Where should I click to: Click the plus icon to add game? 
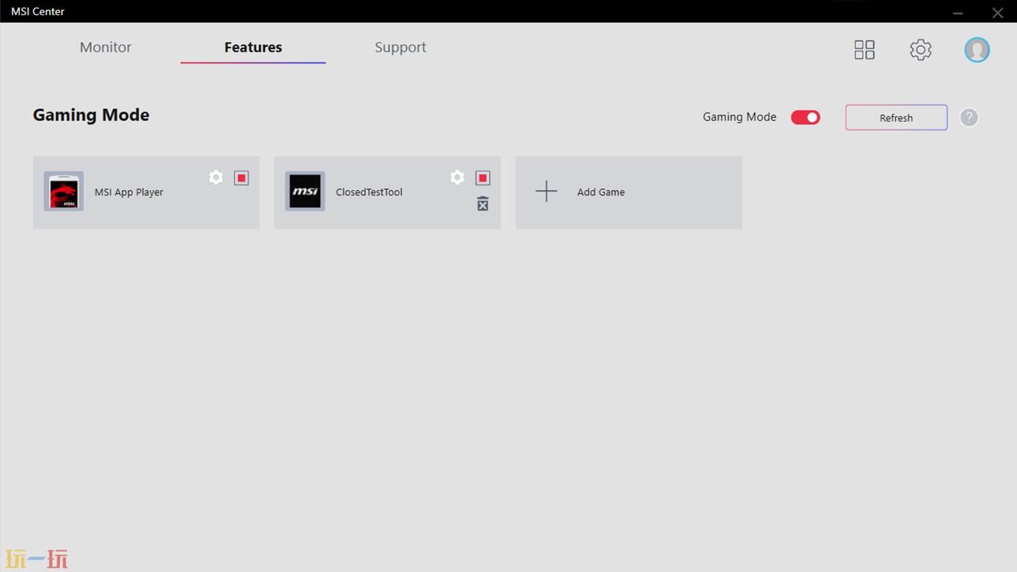coord(546,191)
